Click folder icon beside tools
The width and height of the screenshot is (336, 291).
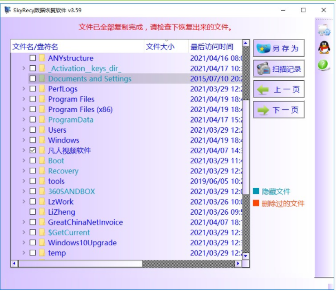[42, 181]
